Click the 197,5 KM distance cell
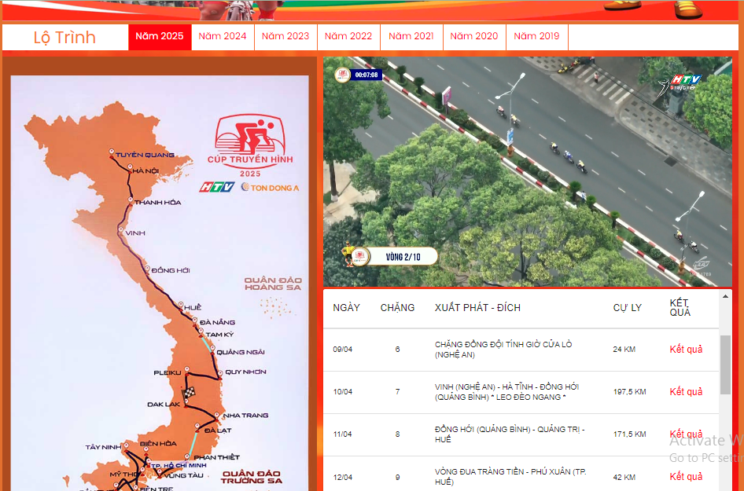The height and width of the screenshot is (491, 744). (x=630, y=392)
